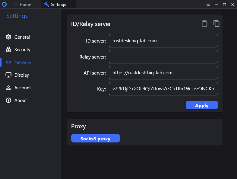
Task: Click the paste from clipboard icon
Action: pos(204,24)
